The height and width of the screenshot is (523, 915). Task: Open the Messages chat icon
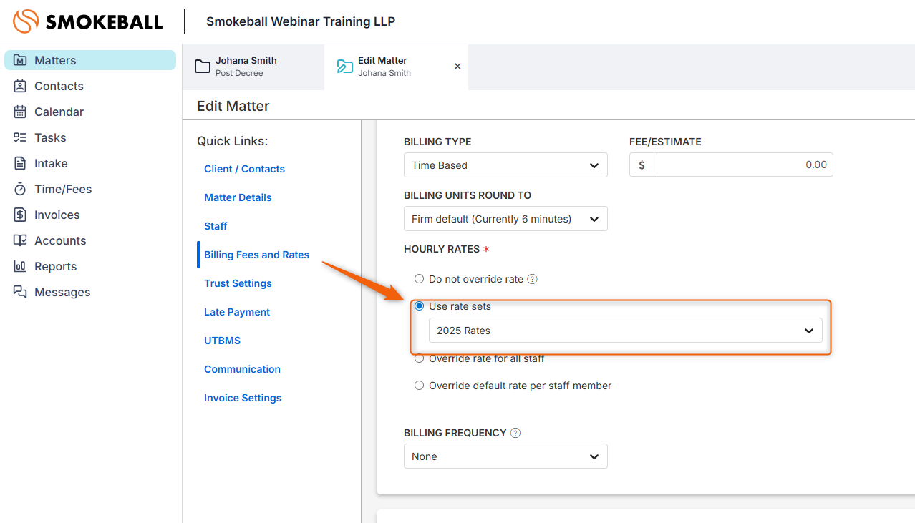coord(20,292)
